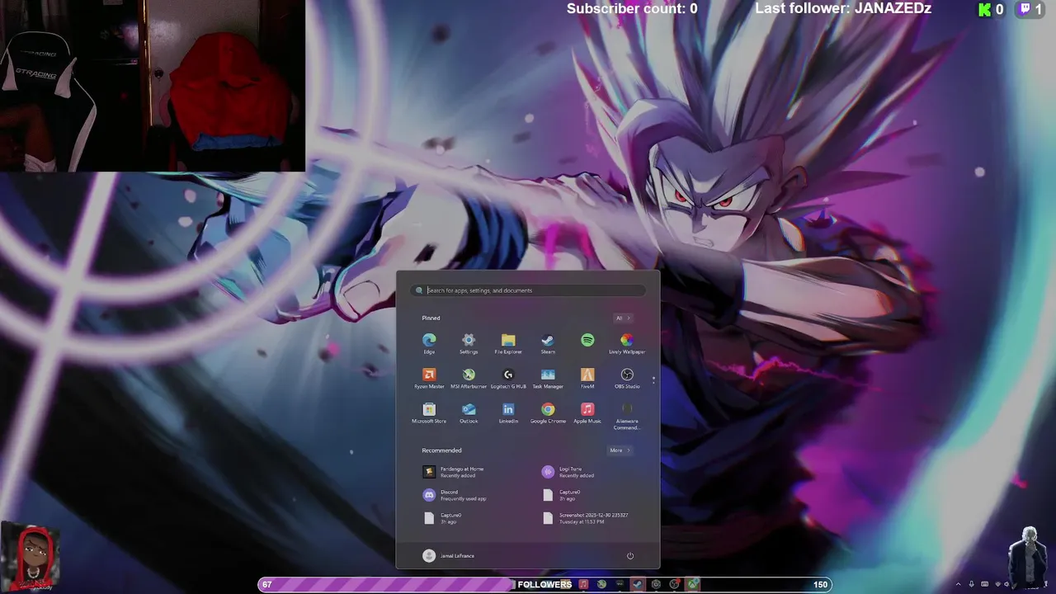Launch the FiveM app
The width and height of the screenshot is (1056, 594).
coord(587,378)
